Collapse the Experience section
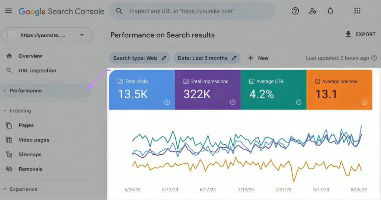This screenshot has height=200, width=381. [4, 189]
